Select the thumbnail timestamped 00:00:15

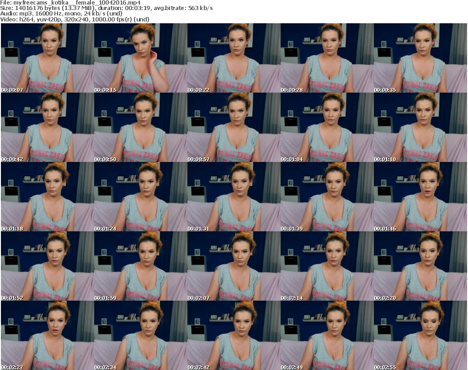coord(141,58)
